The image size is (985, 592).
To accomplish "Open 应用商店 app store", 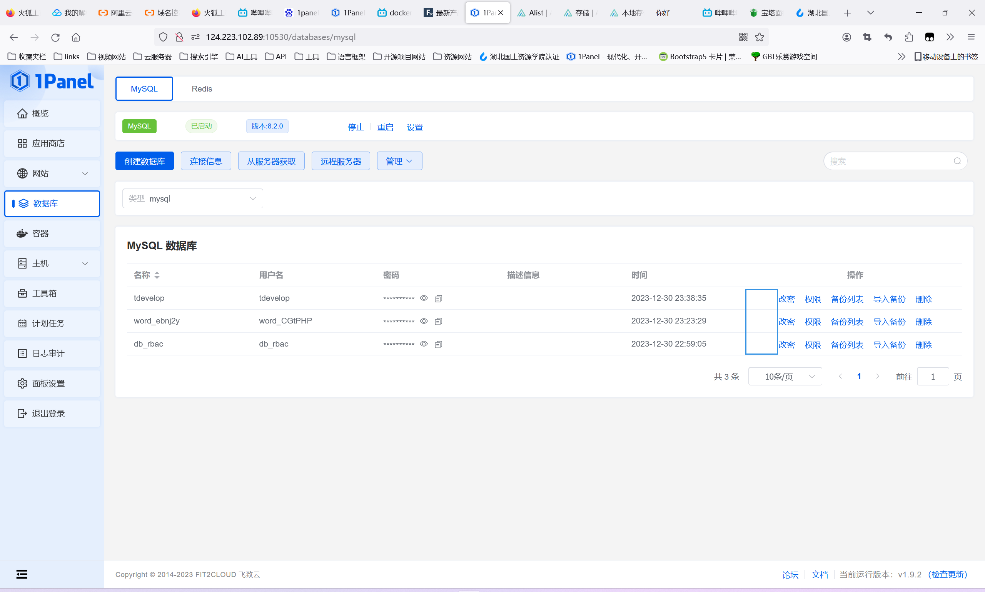I will pos(52,143).
